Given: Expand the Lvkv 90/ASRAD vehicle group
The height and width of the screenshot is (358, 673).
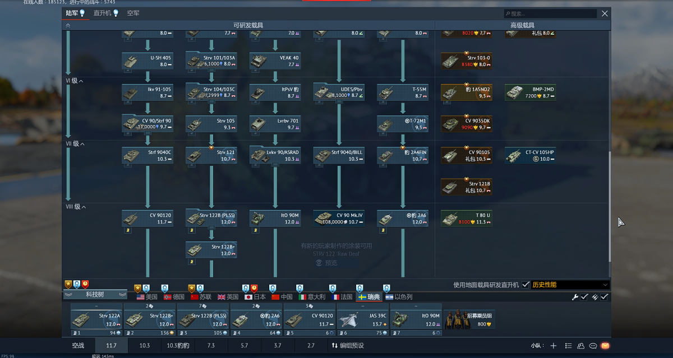Looking at the screenshot, I should click(275, 165).
